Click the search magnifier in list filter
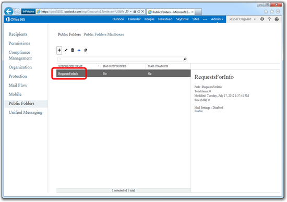The width and height of the screenshot is (287, 202). pos(185,59)
